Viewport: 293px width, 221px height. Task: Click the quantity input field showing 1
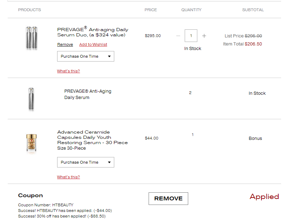pyautogui.click(x=191, y=36)
